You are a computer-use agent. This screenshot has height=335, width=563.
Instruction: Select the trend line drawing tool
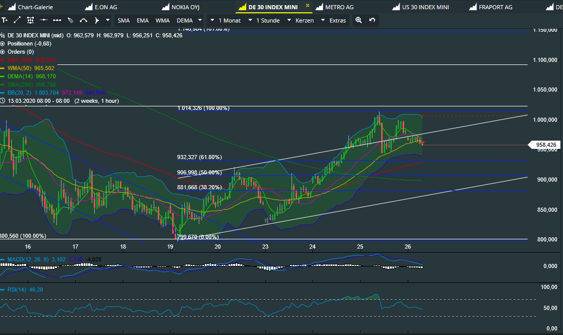tap(17, 20)
